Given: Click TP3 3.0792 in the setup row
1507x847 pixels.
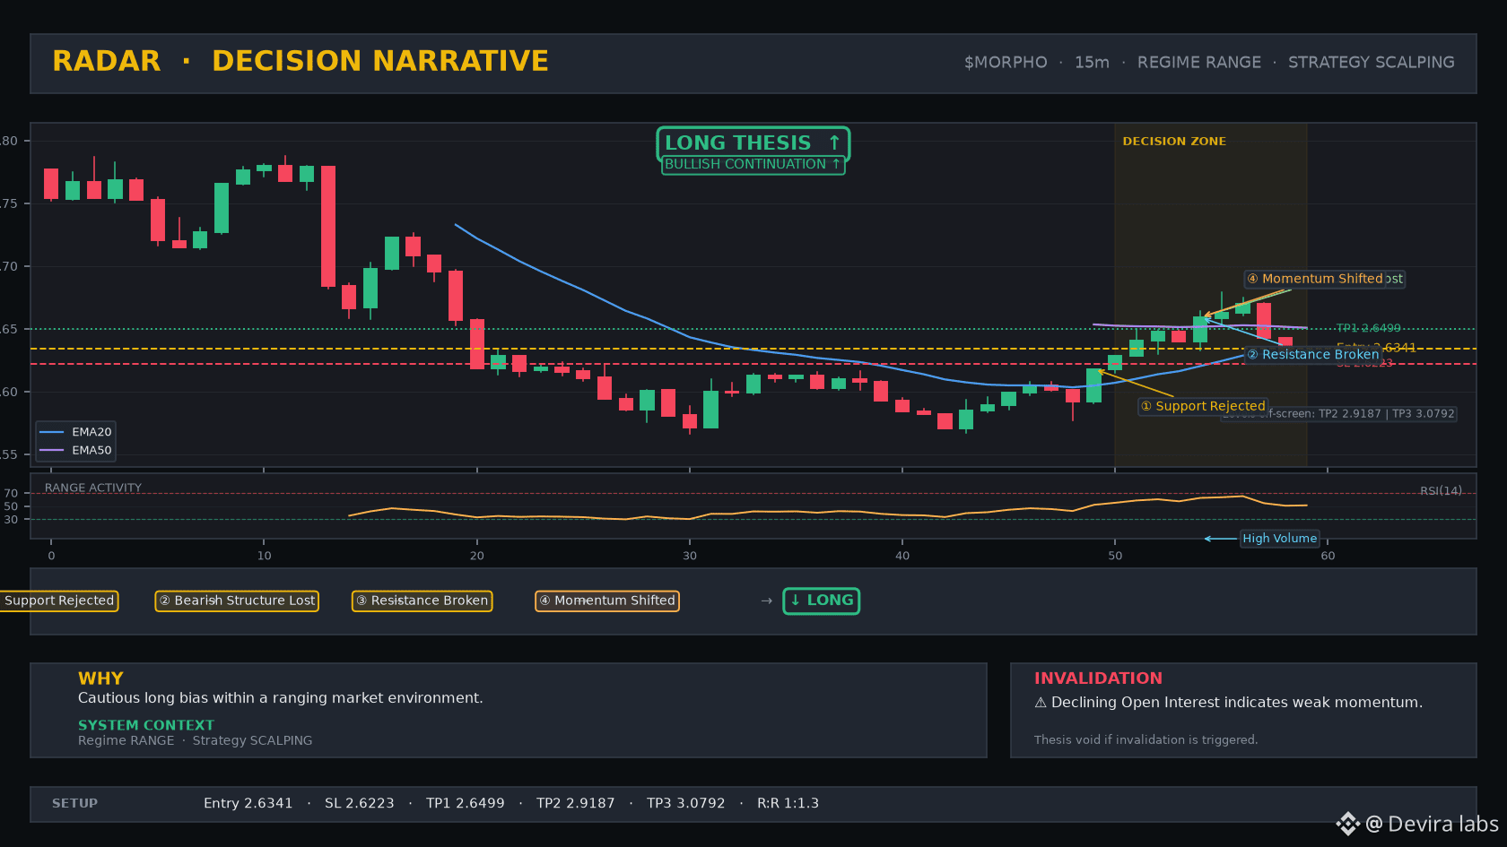Looking at the screenshot, I should [686, 804].
